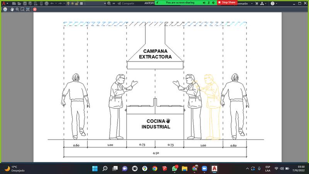Open Google Chrome from taskbar
This screenshot has height=174, width=309.
pos(155,169)
